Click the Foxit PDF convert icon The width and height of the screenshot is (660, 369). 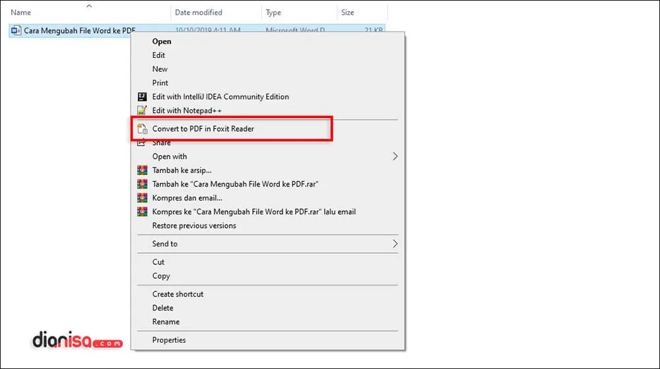coord(143,129)
